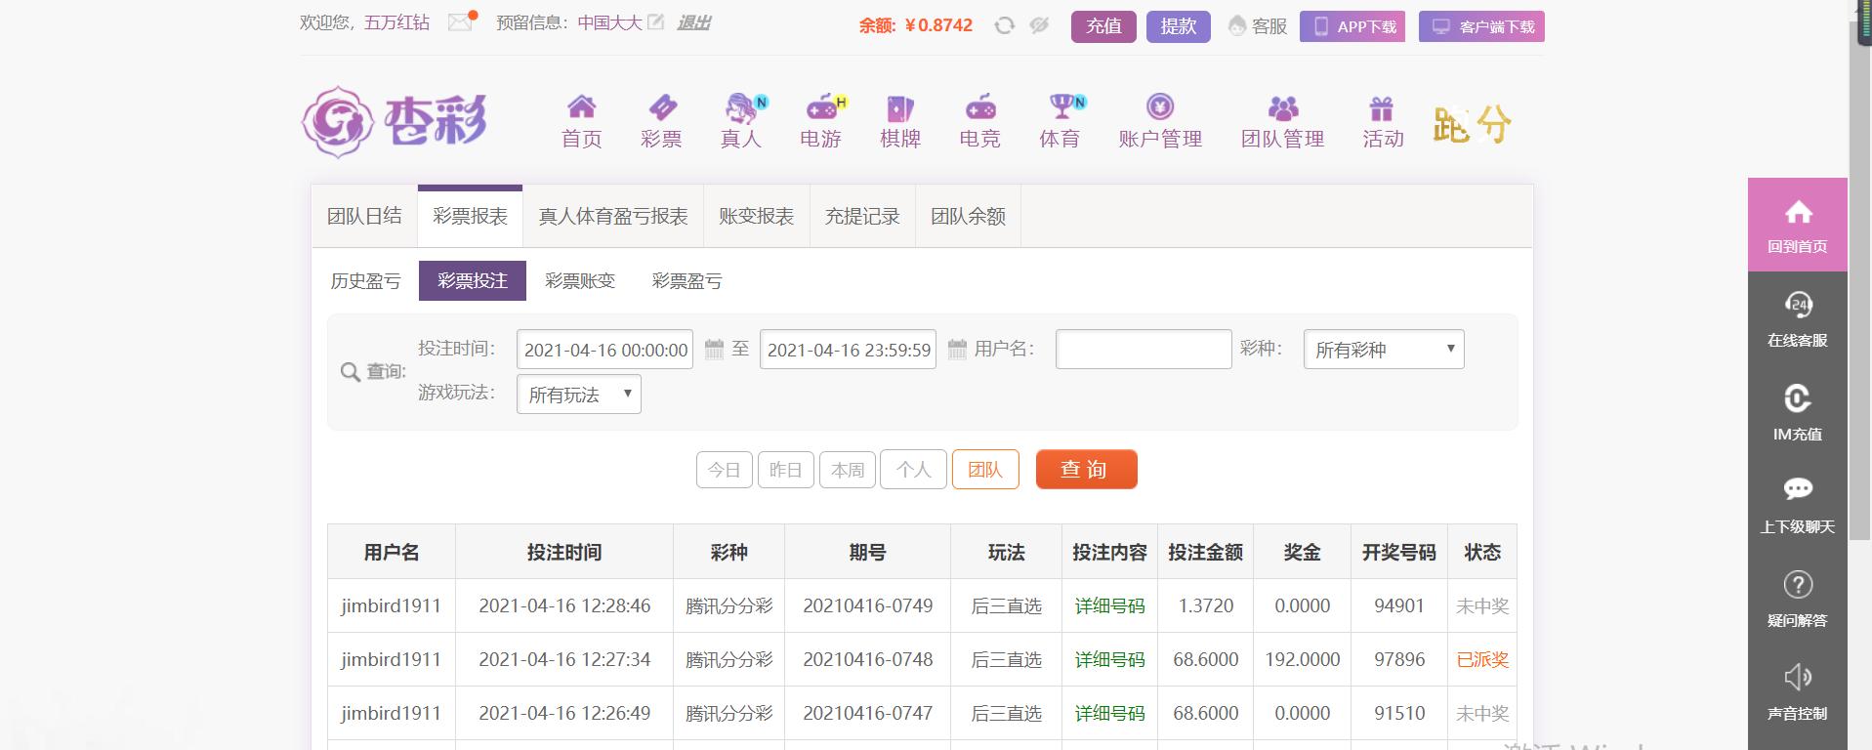This screenshot has width=1872, height=750.
Task: Open 详细号码 for period 20210416-0748
Action: (1109, 659)
